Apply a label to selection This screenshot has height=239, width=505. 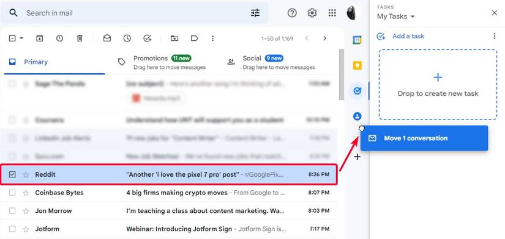pyautogui.click(x=194, y=38)
